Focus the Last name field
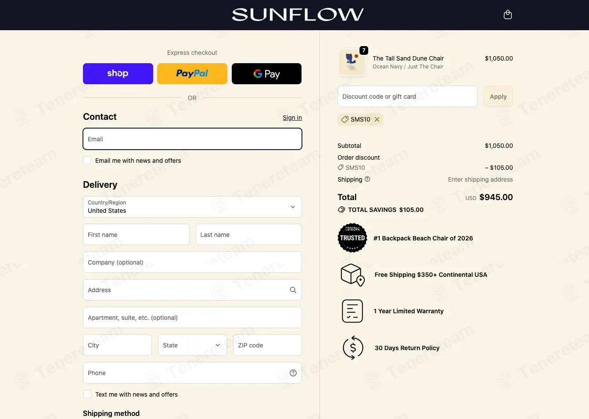This screenshot has width=589, height=419. (249, 235)
